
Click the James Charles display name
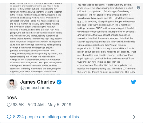click(x=38, y=82)
